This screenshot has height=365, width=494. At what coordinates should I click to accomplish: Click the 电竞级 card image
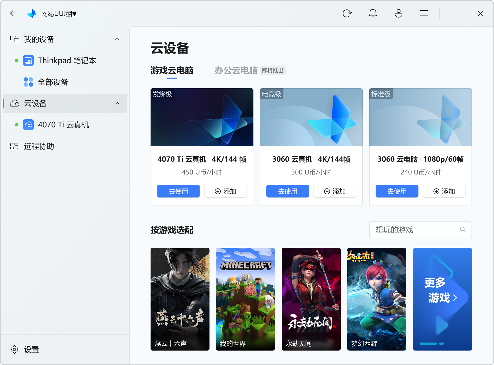coord(311,117)
